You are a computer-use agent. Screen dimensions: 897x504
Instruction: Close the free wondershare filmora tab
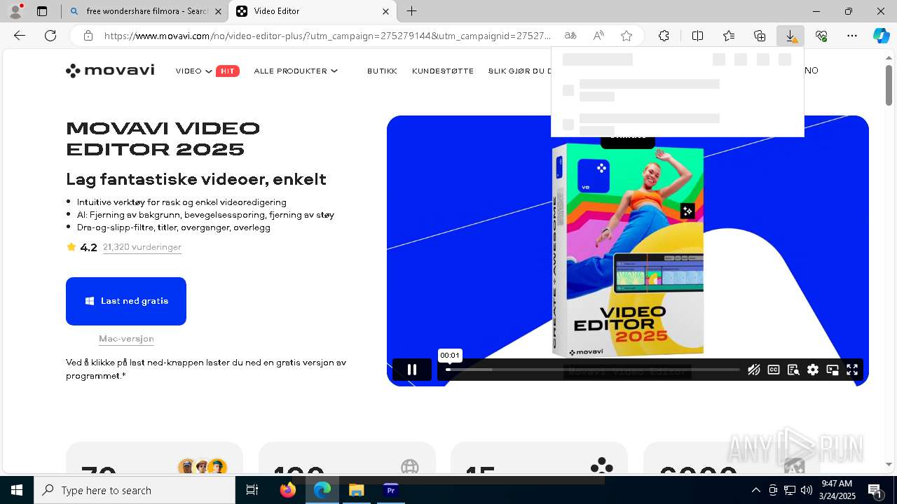coord(219,11)
